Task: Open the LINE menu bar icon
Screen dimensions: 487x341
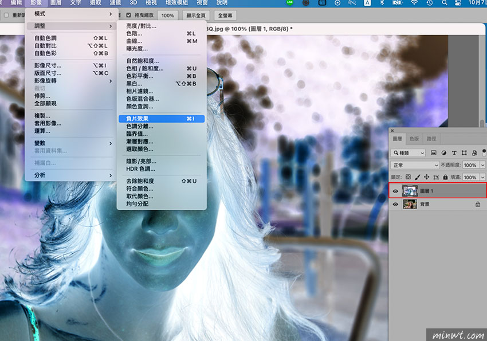Action: 289,3
